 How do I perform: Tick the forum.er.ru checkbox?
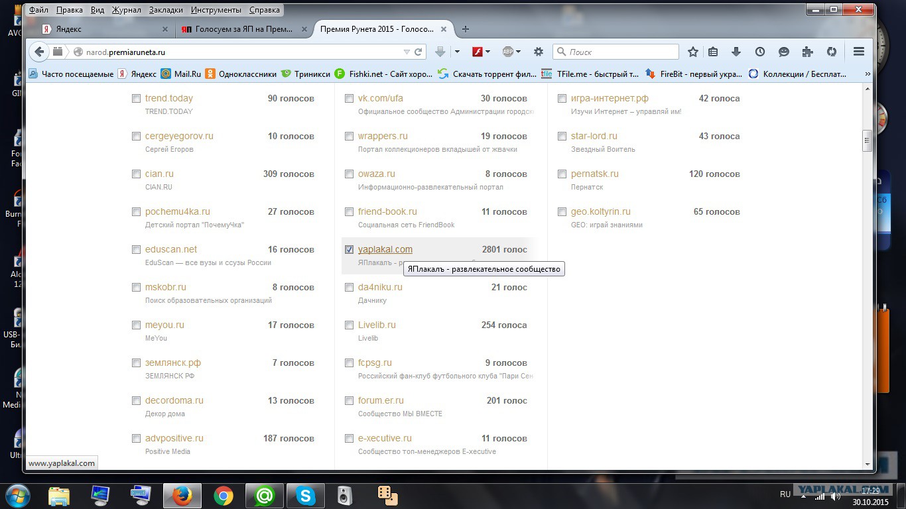349,401
